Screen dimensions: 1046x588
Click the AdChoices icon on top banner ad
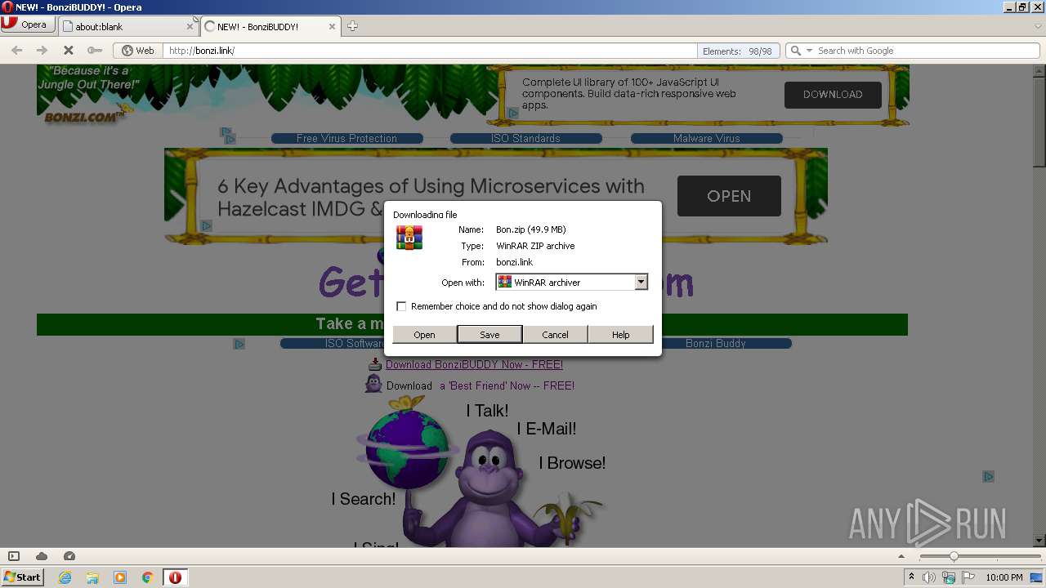coord(512,113)
